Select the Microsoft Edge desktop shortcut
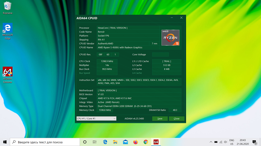261x146 pixels. 8,31
